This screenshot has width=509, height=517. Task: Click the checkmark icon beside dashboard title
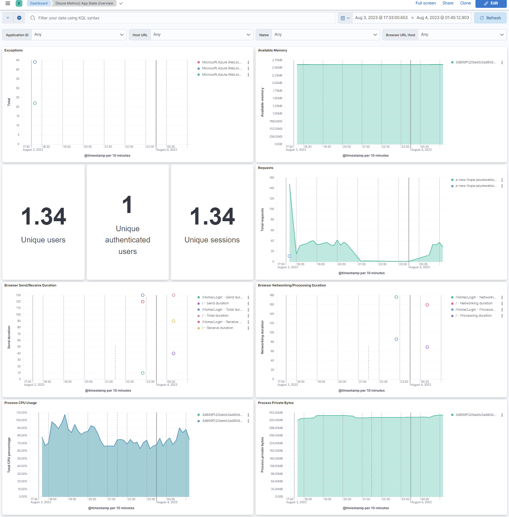(x=121, y=3)
